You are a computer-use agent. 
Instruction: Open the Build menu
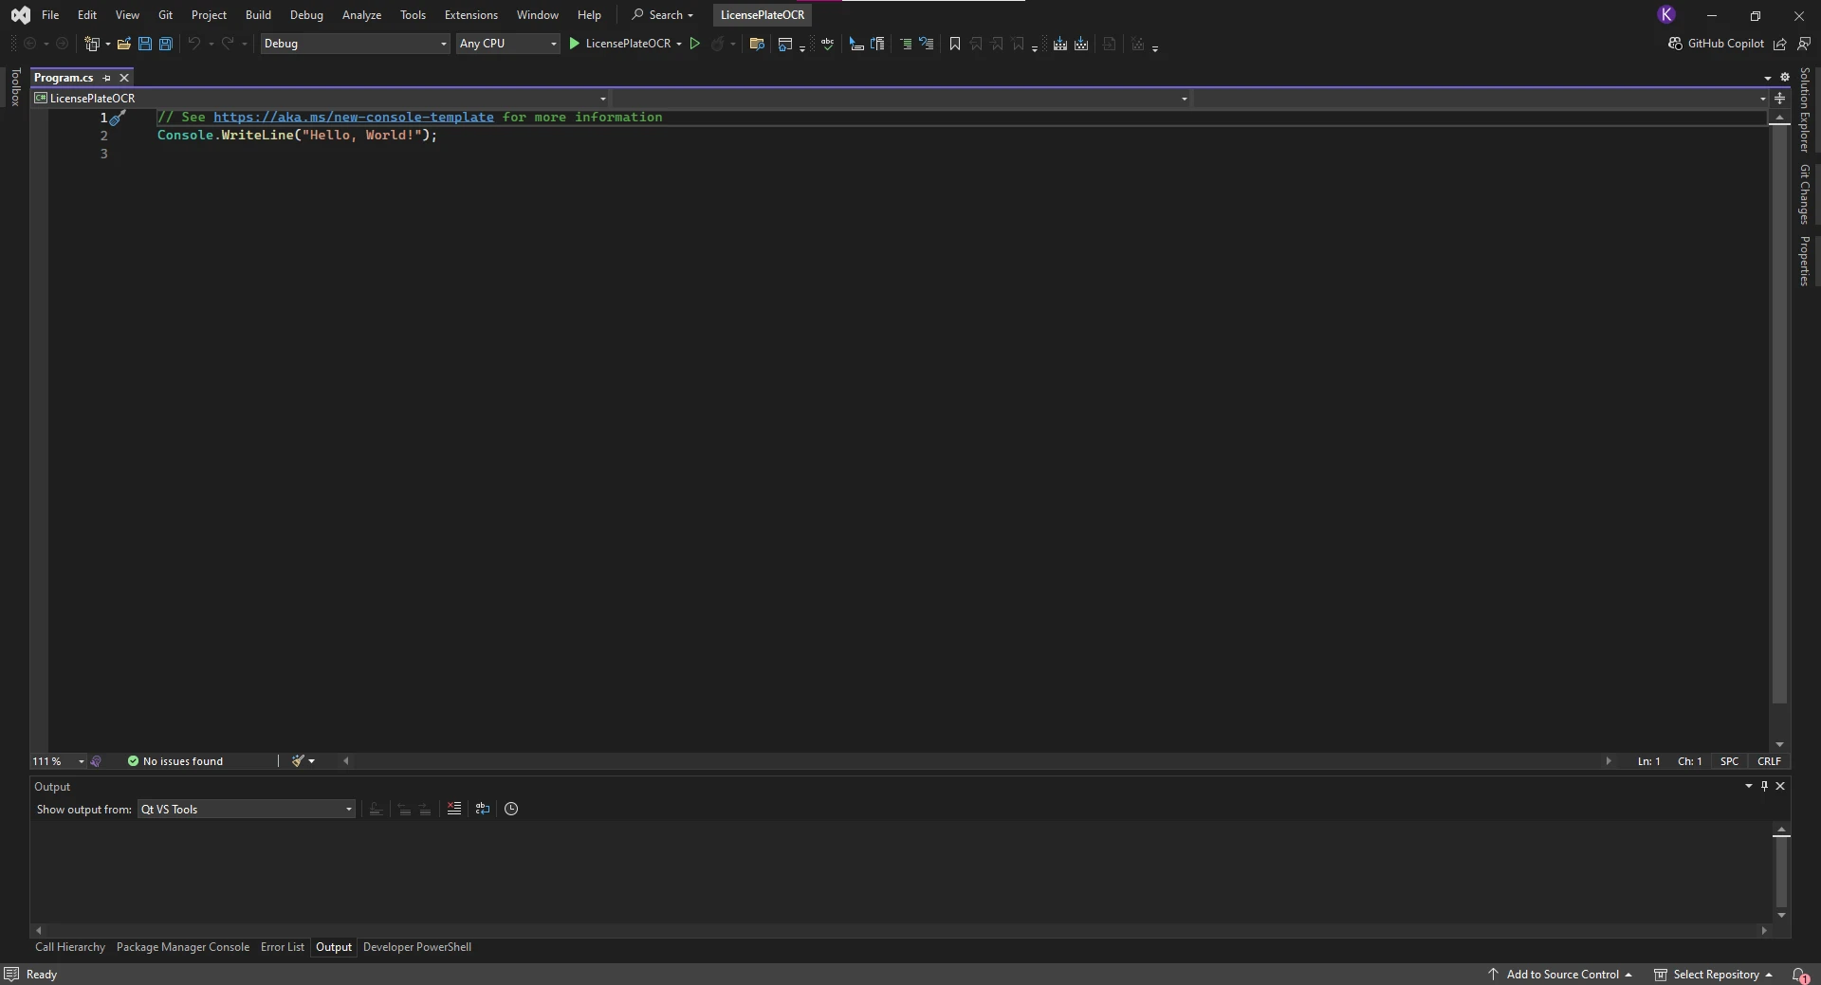click(258, 15)
